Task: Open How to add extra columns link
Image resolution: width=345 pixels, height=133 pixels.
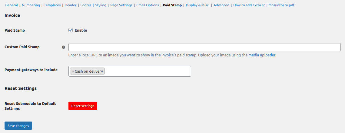Action: (264, 5)
